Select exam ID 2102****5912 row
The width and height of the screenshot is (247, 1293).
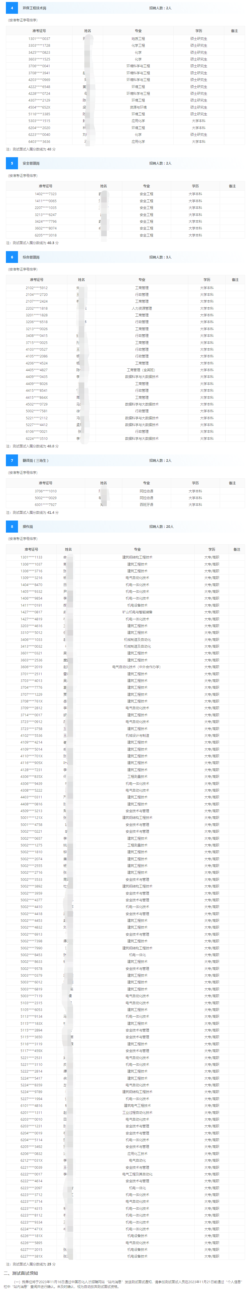37,288
